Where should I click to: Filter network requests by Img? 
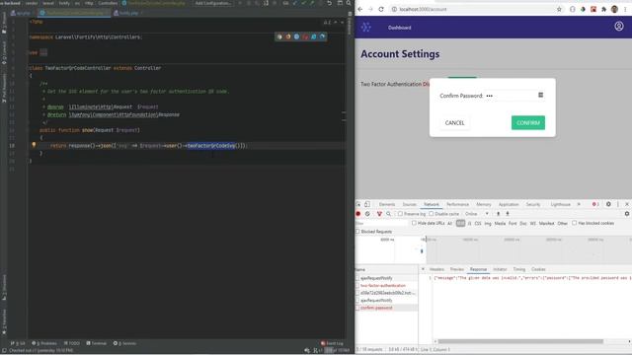[488, 223]
